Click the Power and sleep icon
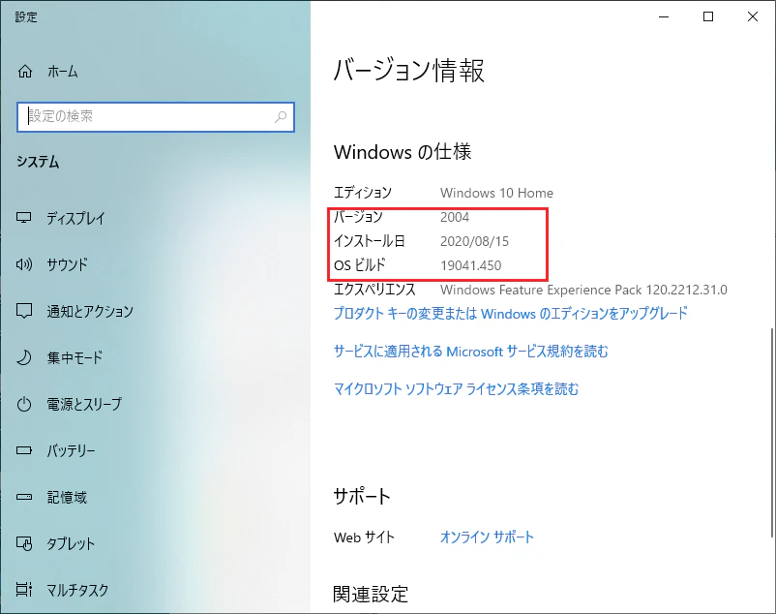The image size is (776, 614). pyautogui.click(x=24, y=404)
